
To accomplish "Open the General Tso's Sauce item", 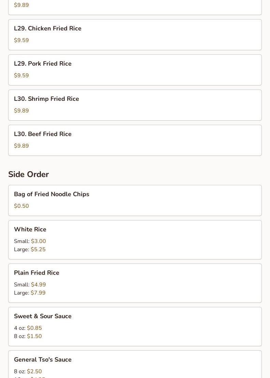I will [x=135, y=364].
